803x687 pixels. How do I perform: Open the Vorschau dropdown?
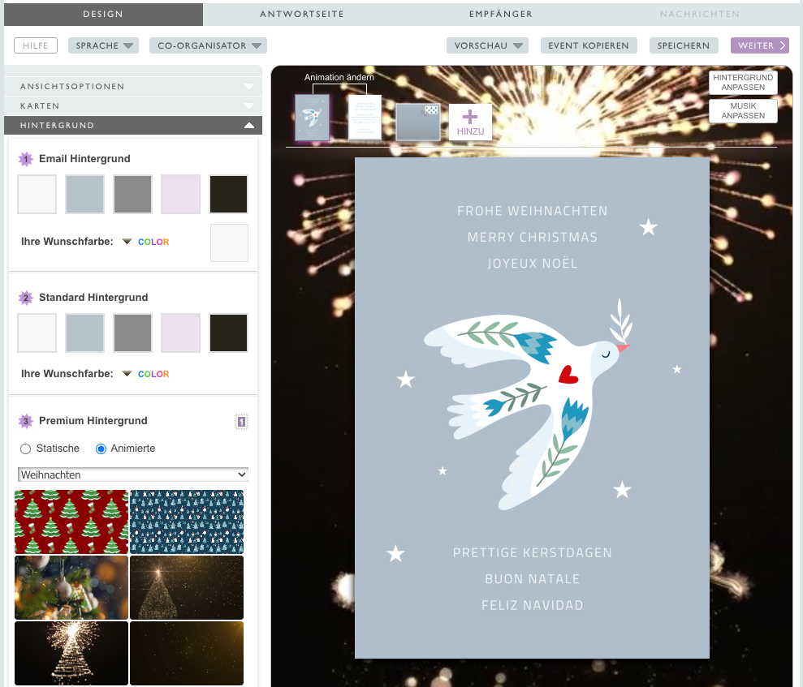pos(487,45)
